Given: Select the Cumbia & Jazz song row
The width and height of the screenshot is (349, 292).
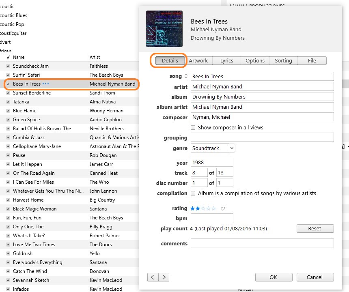Looking at the screenshot, I should [x=69, y=137].
